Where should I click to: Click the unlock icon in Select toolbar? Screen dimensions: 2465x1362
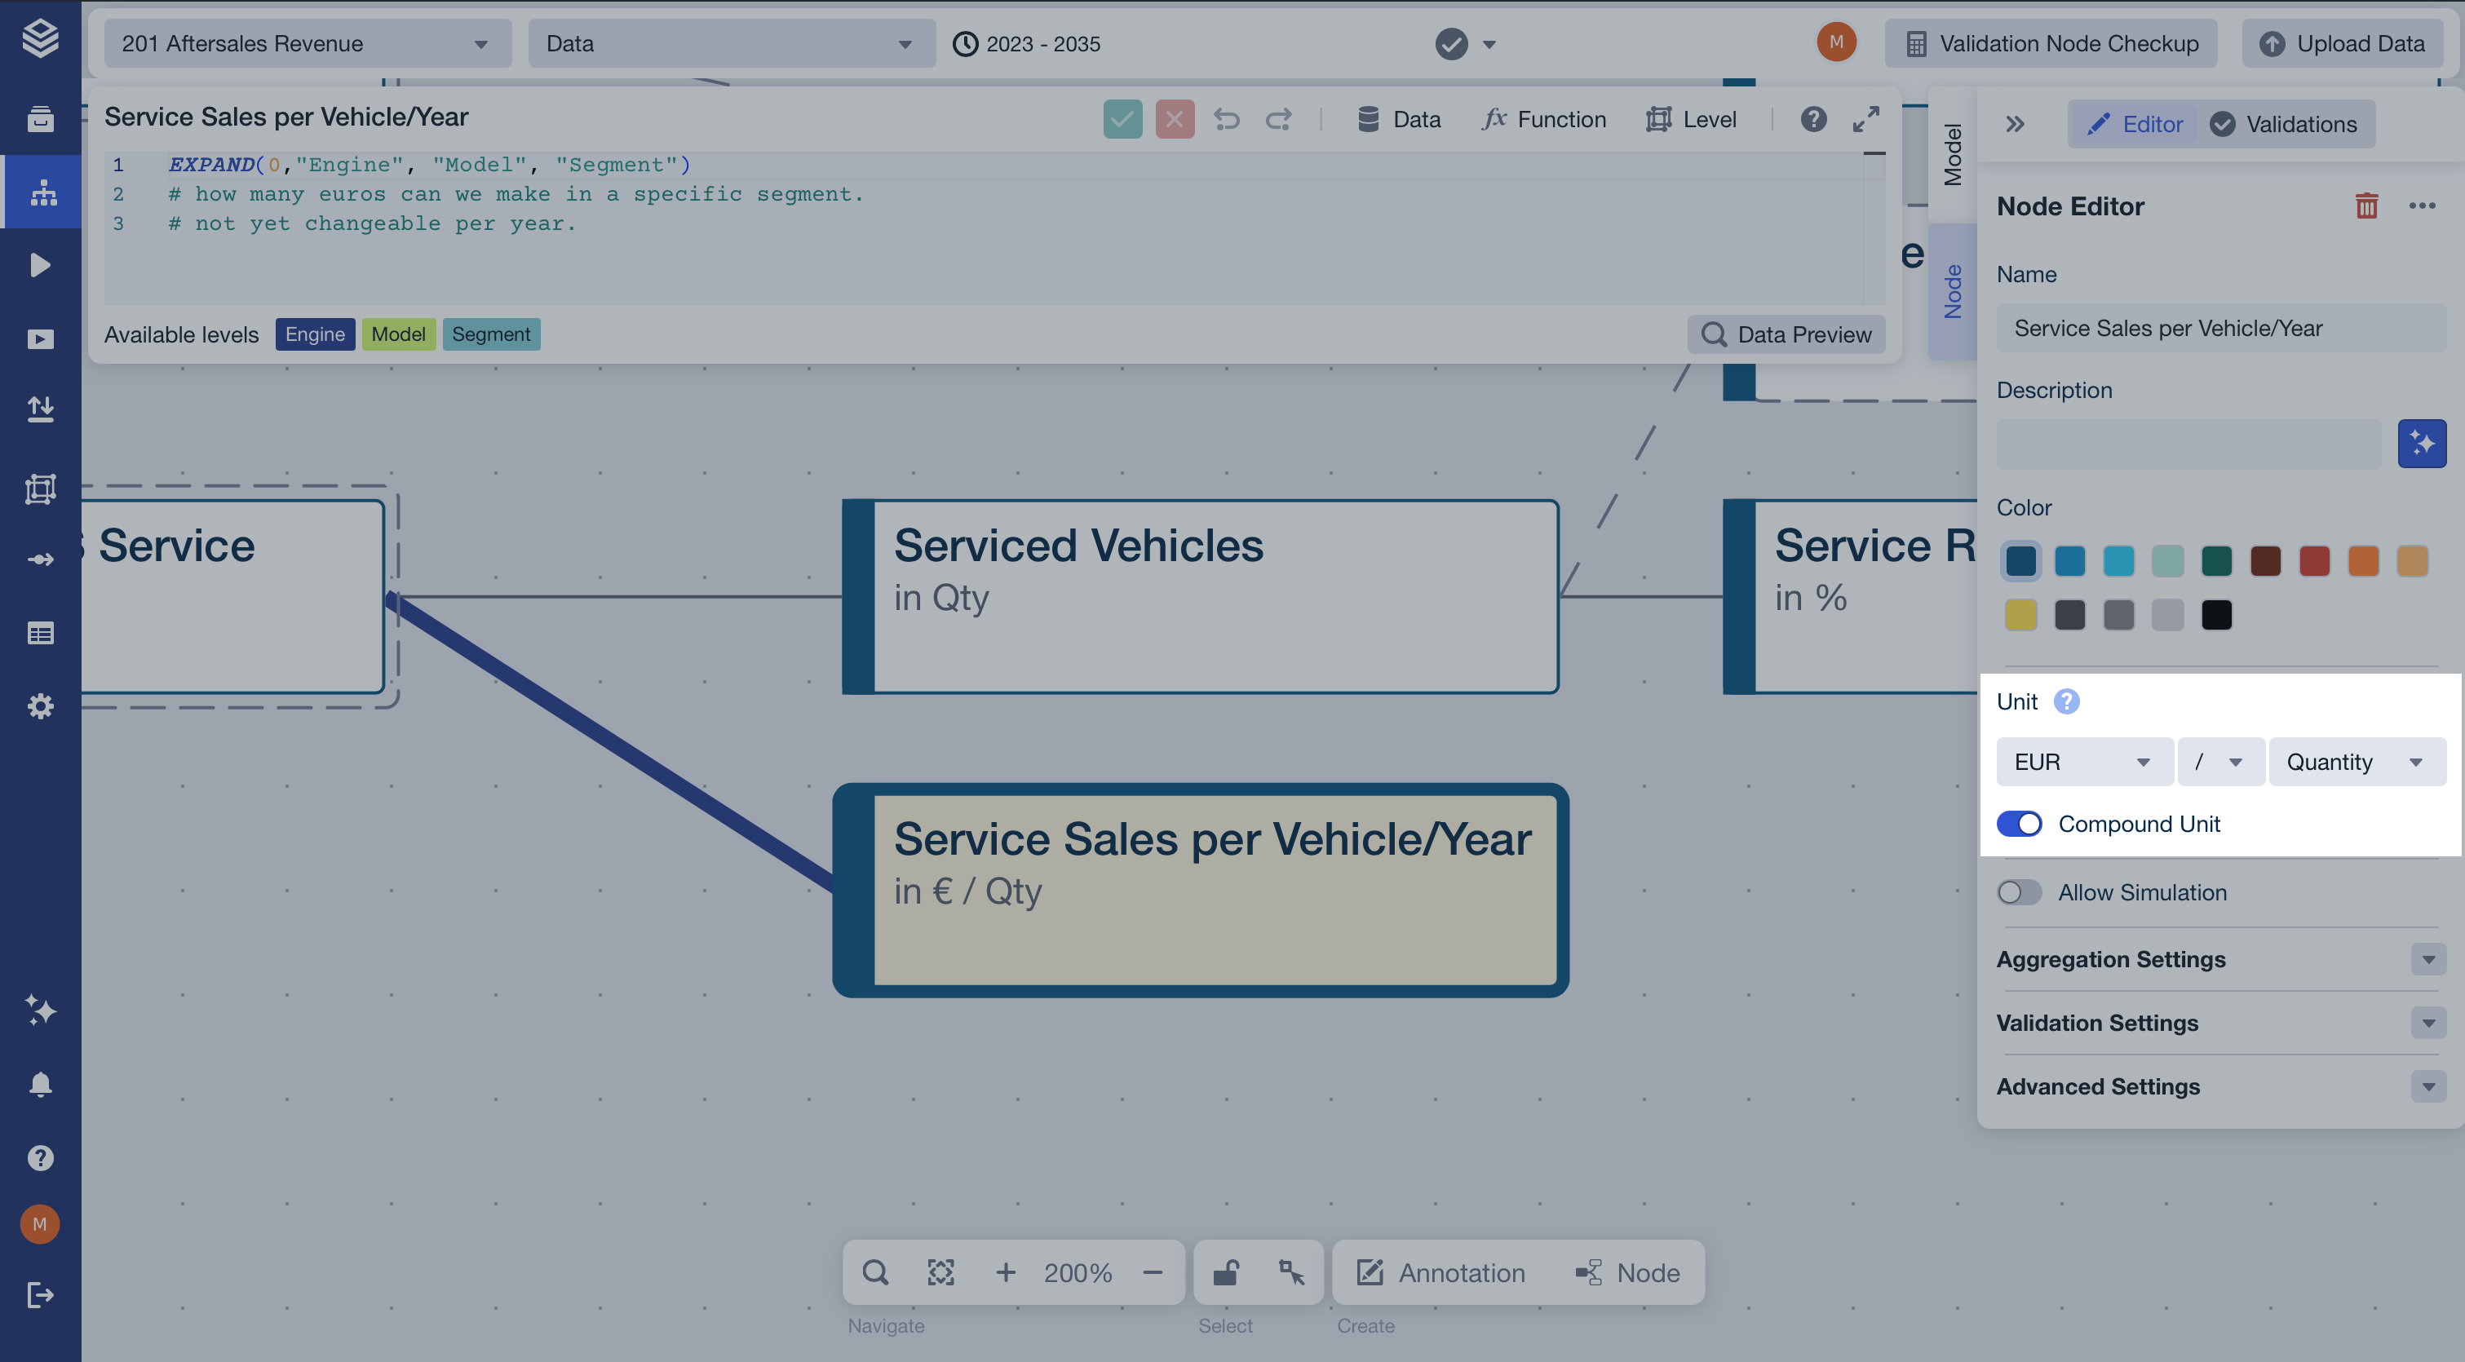tap(1226, 1272)
